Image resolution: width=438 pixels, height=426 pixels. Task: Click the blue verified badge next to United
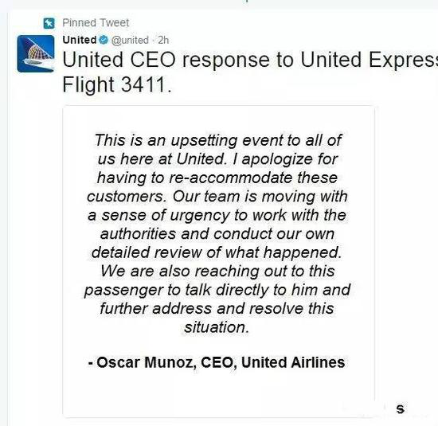click(104, 40)
